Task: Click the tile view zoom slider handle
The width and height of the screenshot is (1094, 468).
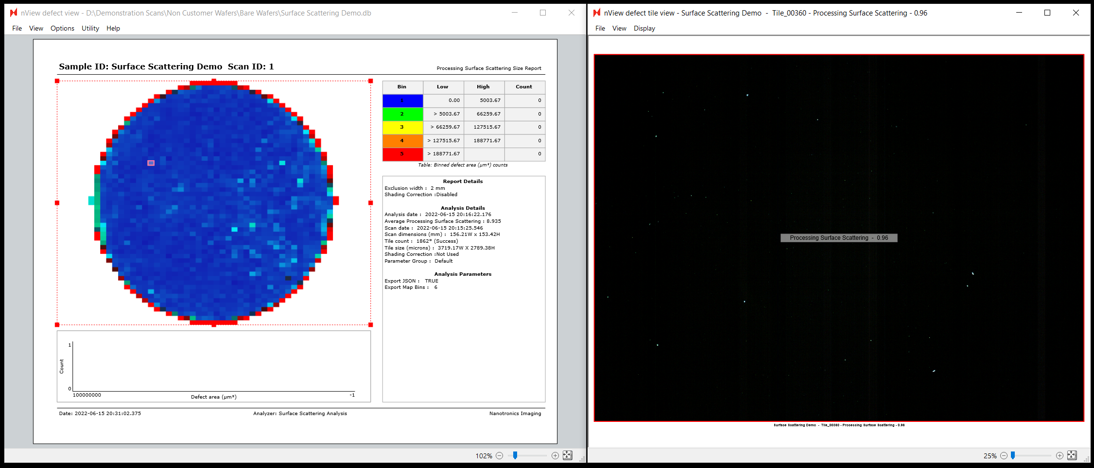Action: 1013,455
